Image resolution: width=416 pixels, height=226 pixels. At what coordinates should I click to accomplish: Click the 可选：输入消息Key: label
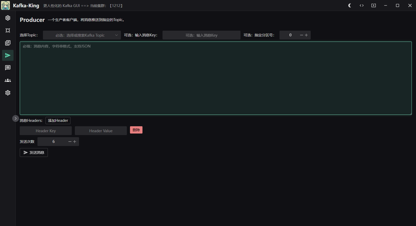click(141, 35)
